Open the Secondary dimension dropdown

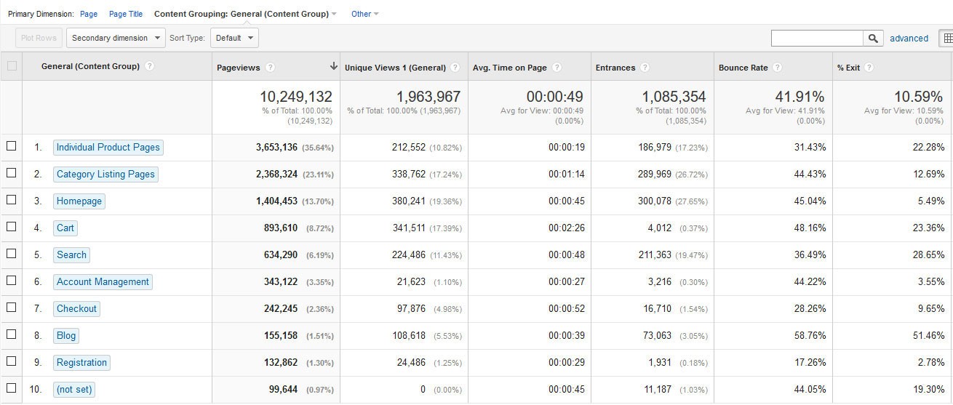click(x=116, y=38)
